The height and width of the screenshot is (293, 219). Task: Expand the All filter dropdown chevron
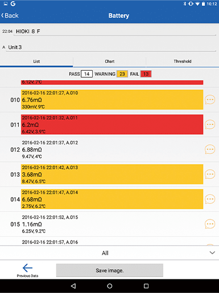(212, 253)
